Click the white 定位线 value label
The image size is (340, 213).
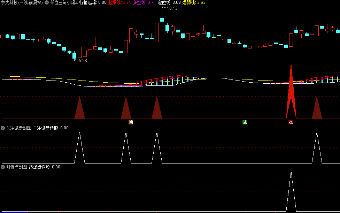tap(169, 2)
